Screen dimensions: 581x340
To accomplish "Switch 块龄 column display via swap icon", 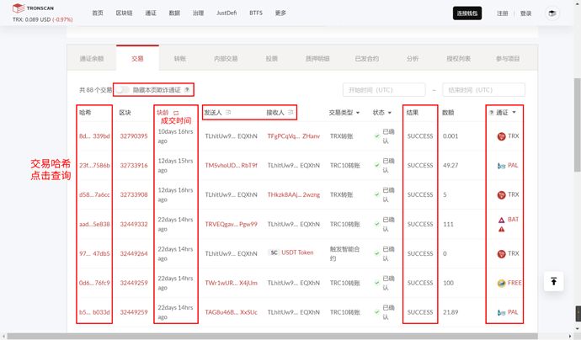I will tap(176, 113).
